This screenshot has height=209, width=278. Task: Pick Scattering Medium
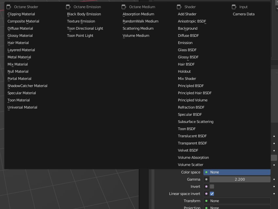(x=138, y=28)
